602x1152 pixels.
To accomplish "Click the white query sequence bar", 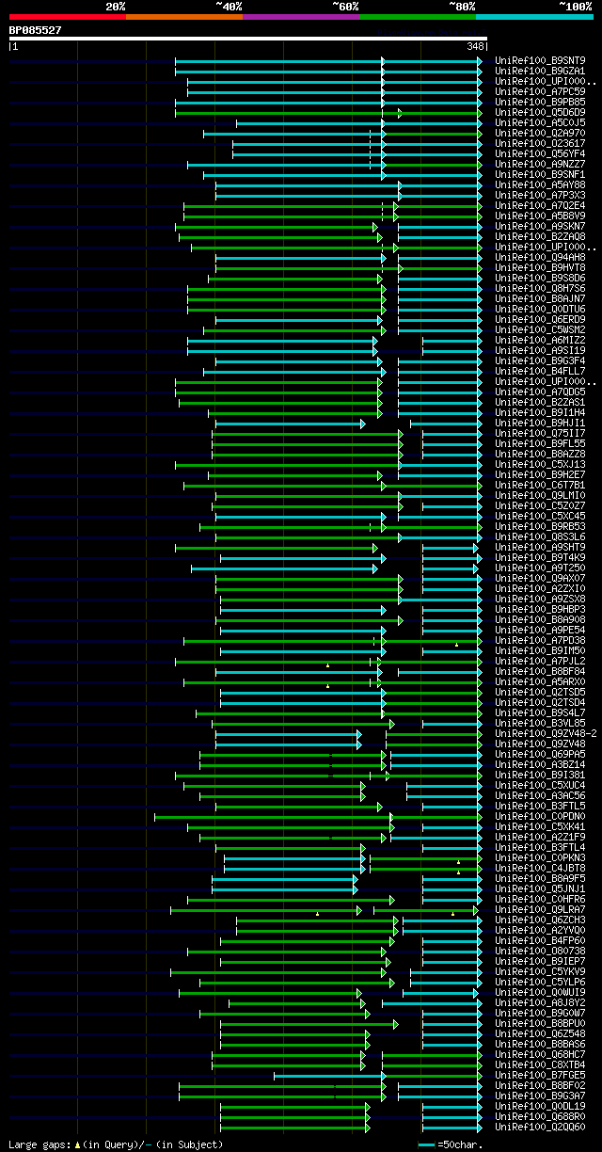I will click(x=247, y=39).
